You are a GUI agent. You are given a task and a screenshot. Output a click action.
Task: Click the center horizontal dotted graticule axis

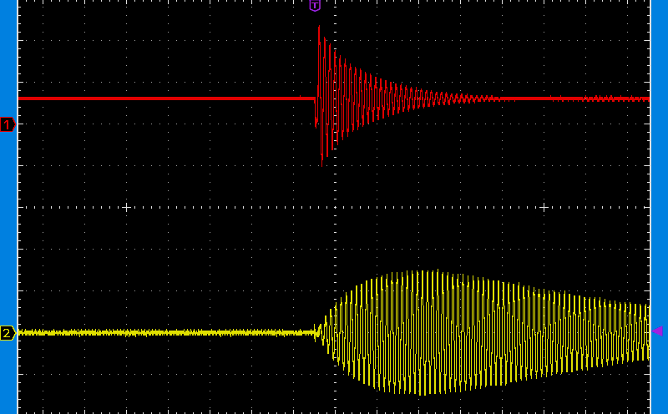click(x=209, y=207)
